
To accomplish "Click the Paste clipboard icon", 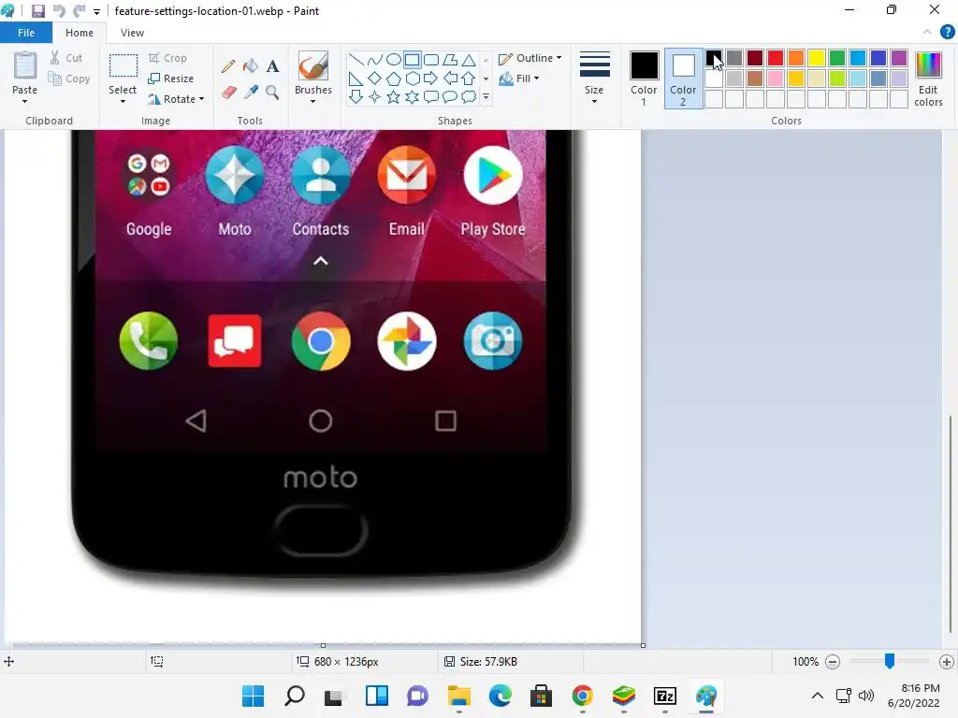I will point(25,66).
